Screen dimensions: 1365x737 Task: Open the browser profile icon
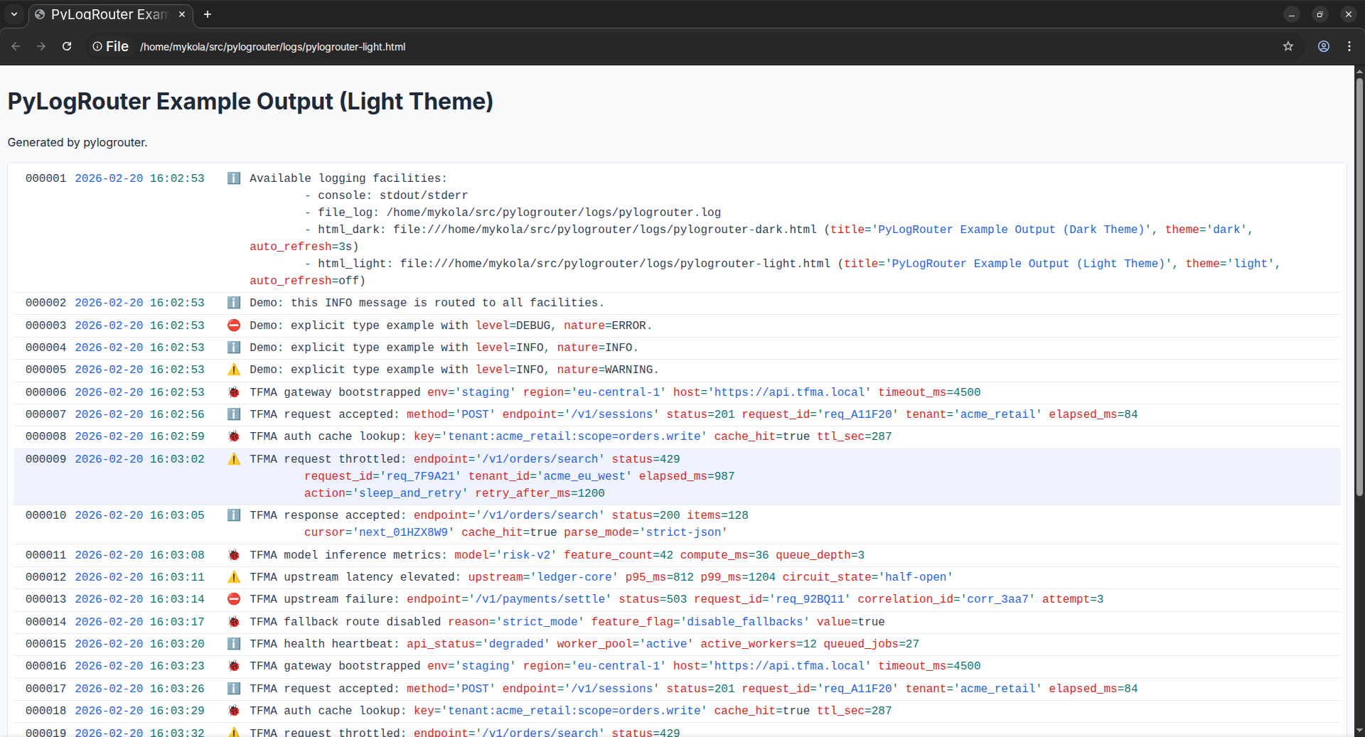1323,46
